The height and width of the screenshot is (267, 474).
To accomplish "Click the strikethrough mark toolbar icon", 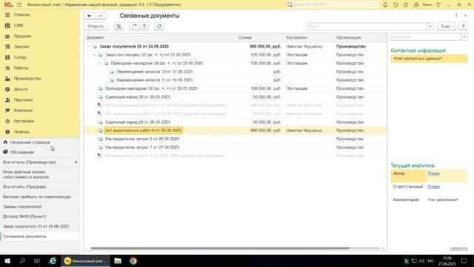I will point(118,27).
